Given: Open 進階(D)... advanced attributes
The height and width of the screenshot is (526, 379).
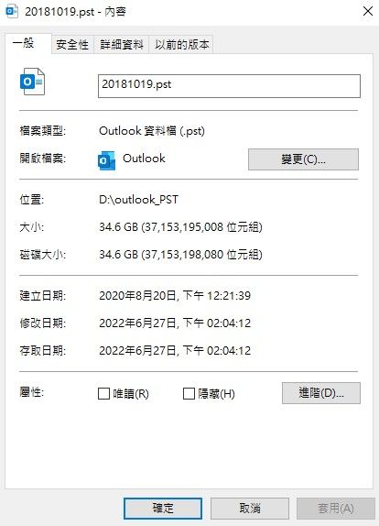Looking at the screenshot, I should point(321,393).
